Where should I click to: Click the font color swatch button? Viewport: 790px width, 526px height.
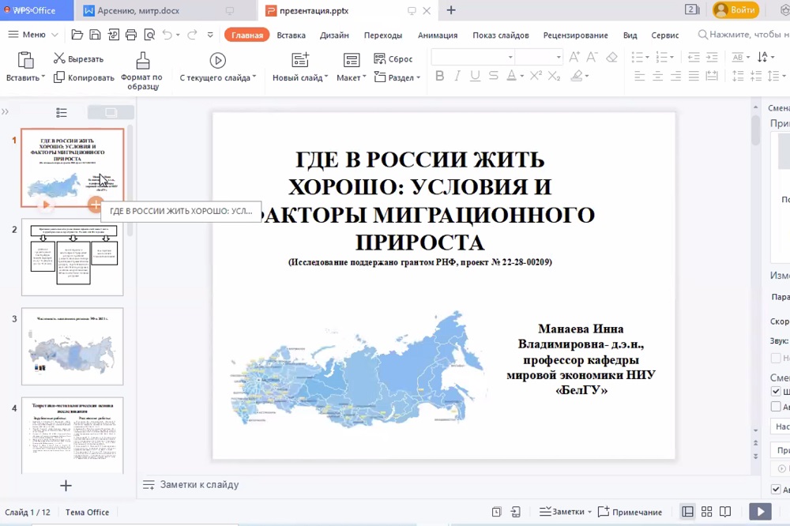click(511, 76)
